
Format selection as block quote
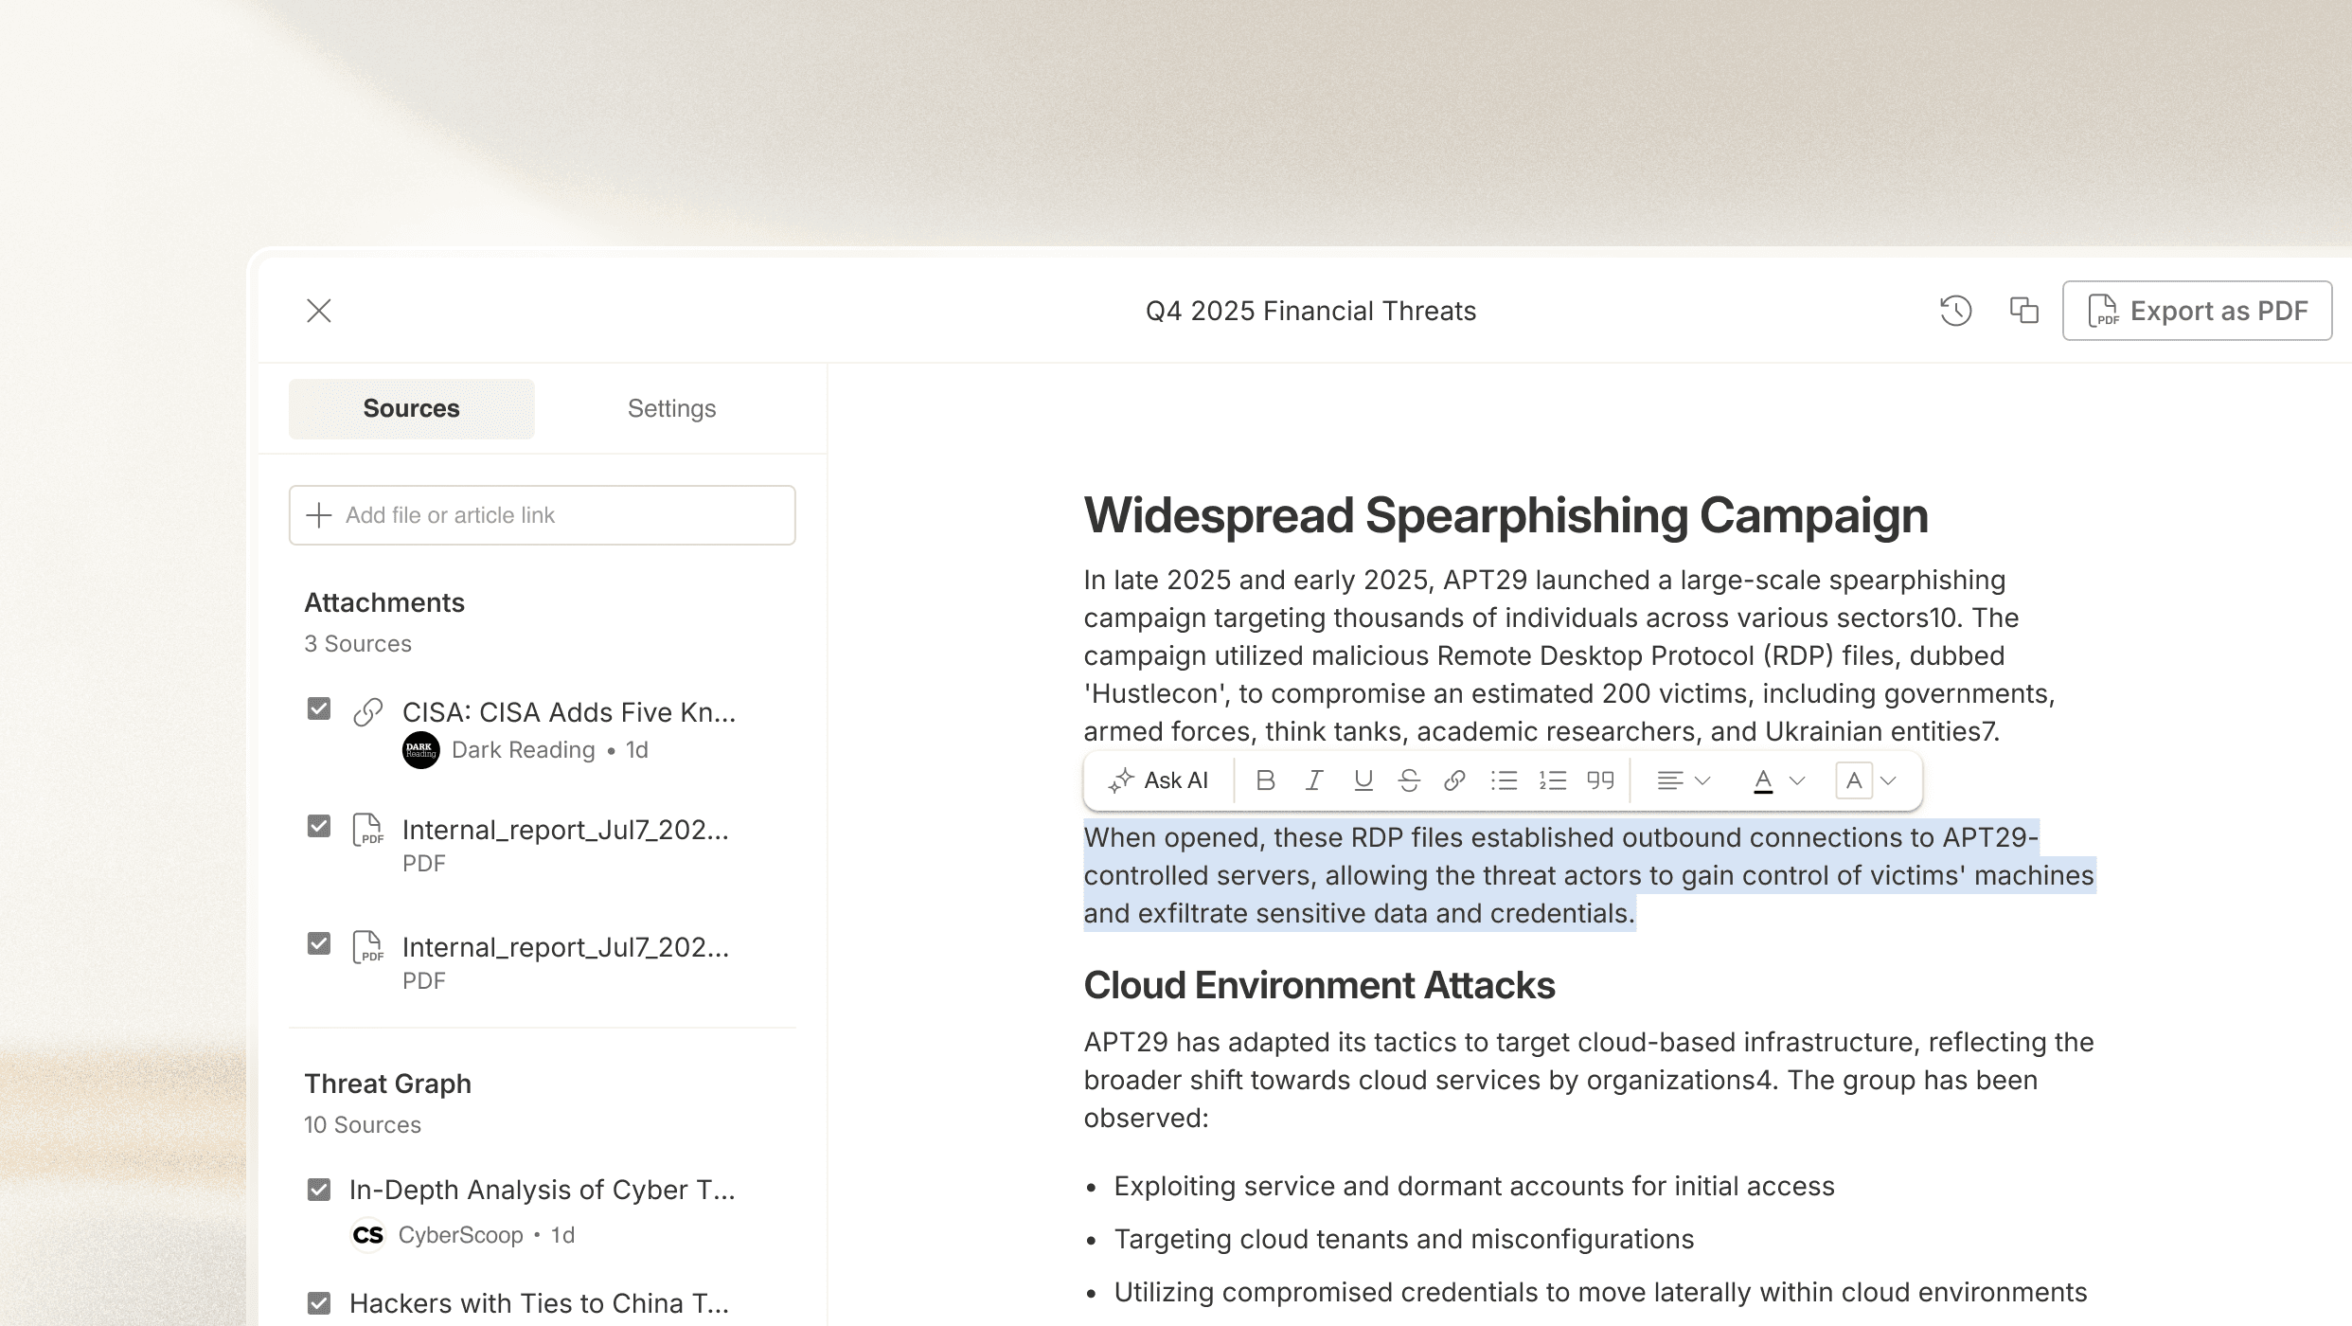1600,780
